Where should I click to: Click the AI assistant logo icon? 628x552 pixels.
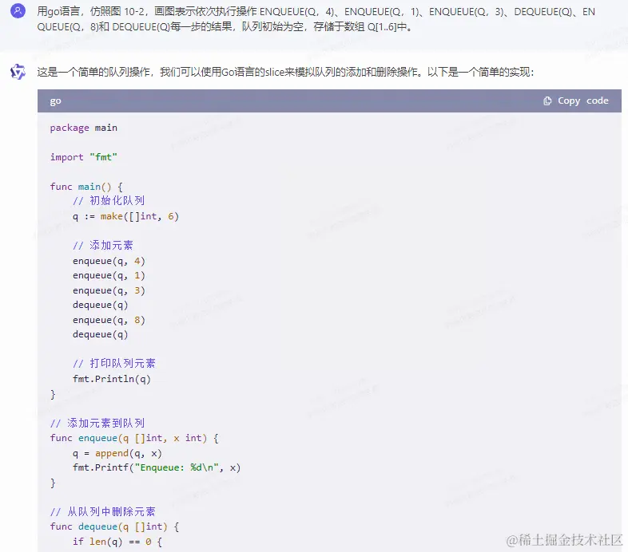tap(18, 72)
